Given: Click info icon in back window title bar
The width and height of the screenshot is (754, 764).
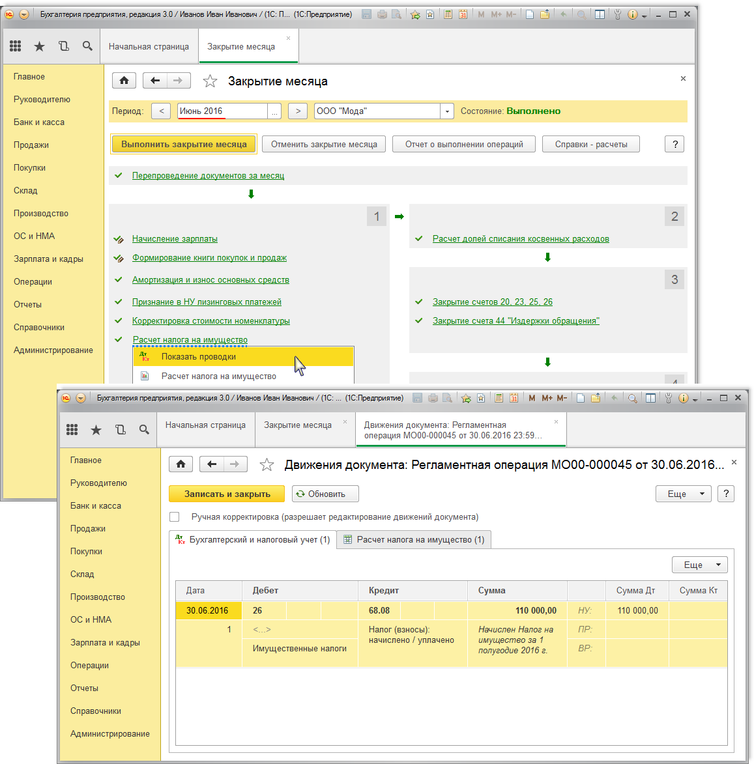Looking at the screenshot, I should (632, 14).
